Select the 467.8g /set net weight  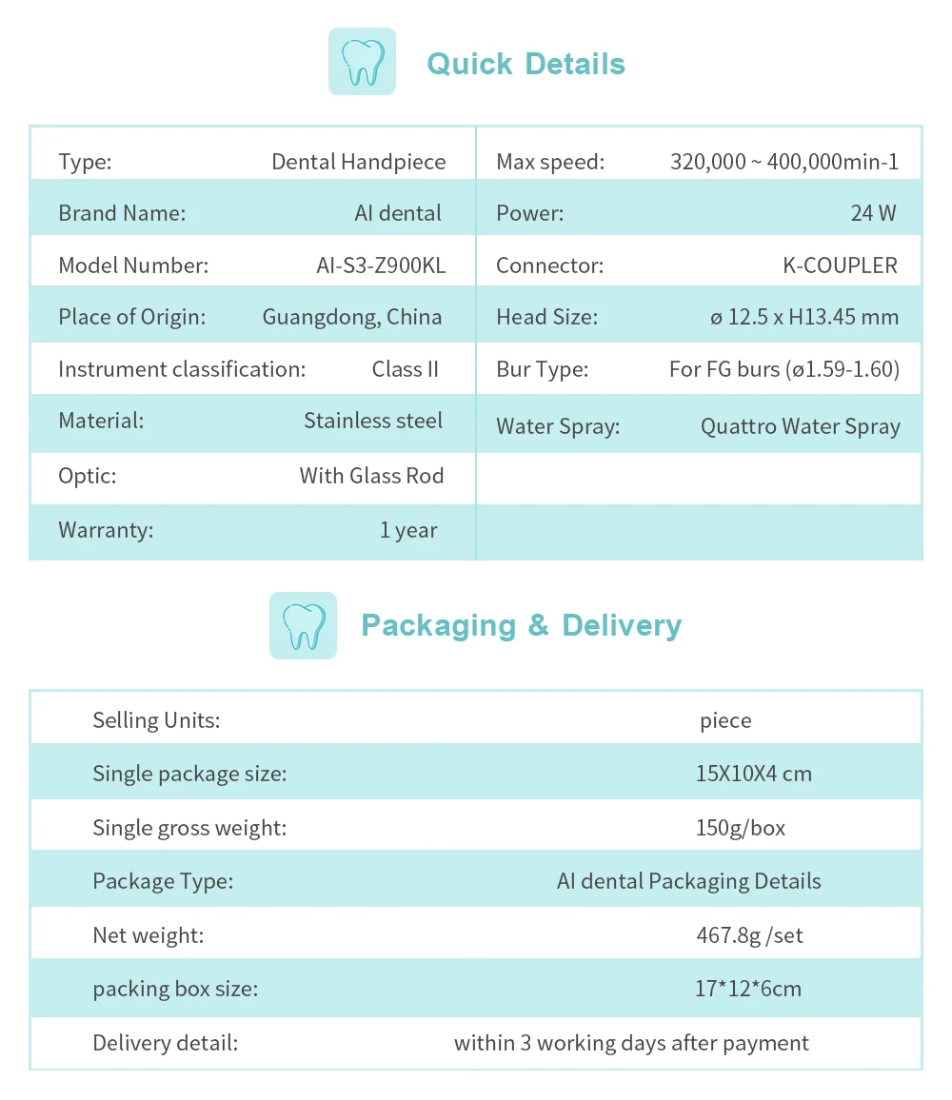tap(749, 935)
